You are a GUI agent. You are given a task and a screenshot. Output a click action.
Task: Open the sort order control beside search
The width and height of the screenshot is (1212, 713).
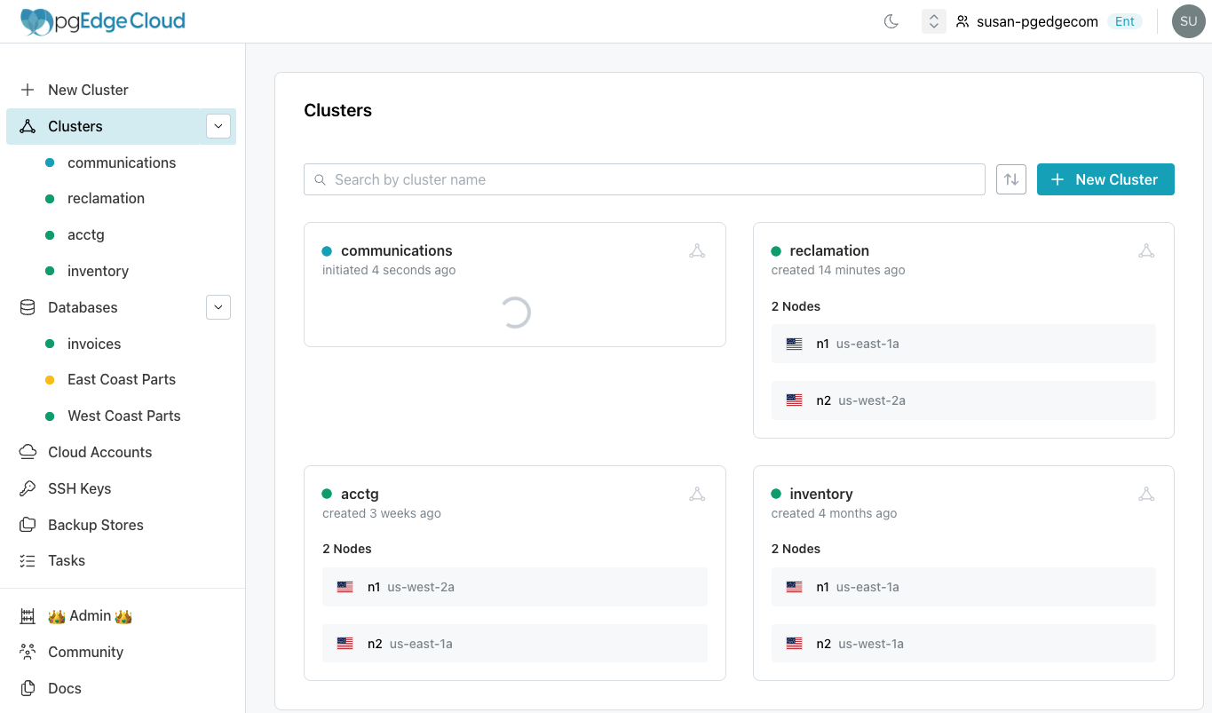coord(1010,178)
